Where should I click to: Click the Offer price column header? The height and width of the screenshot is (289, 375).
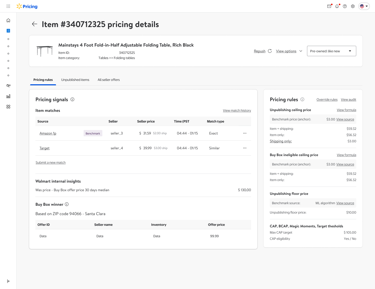tap(216, 225)
